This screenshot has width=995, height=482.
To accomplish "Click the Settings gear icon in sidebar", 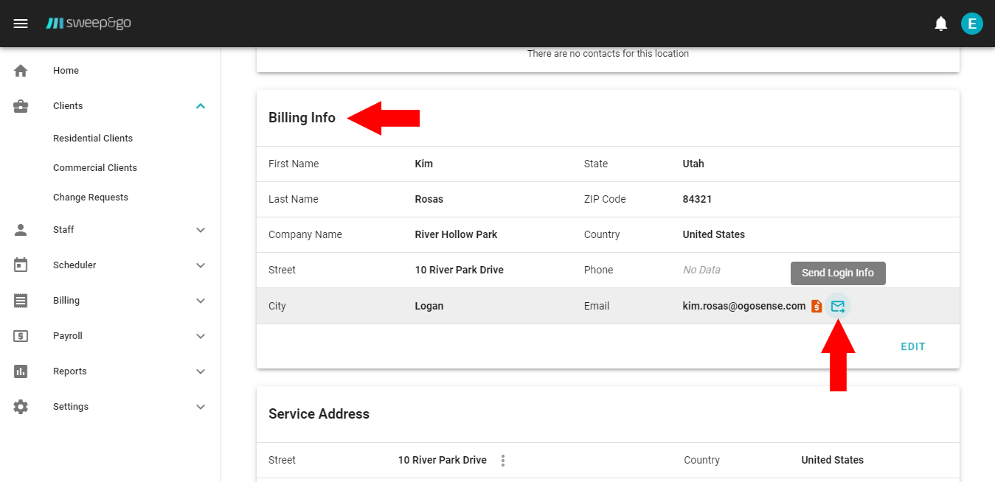I will coord(21,407).
